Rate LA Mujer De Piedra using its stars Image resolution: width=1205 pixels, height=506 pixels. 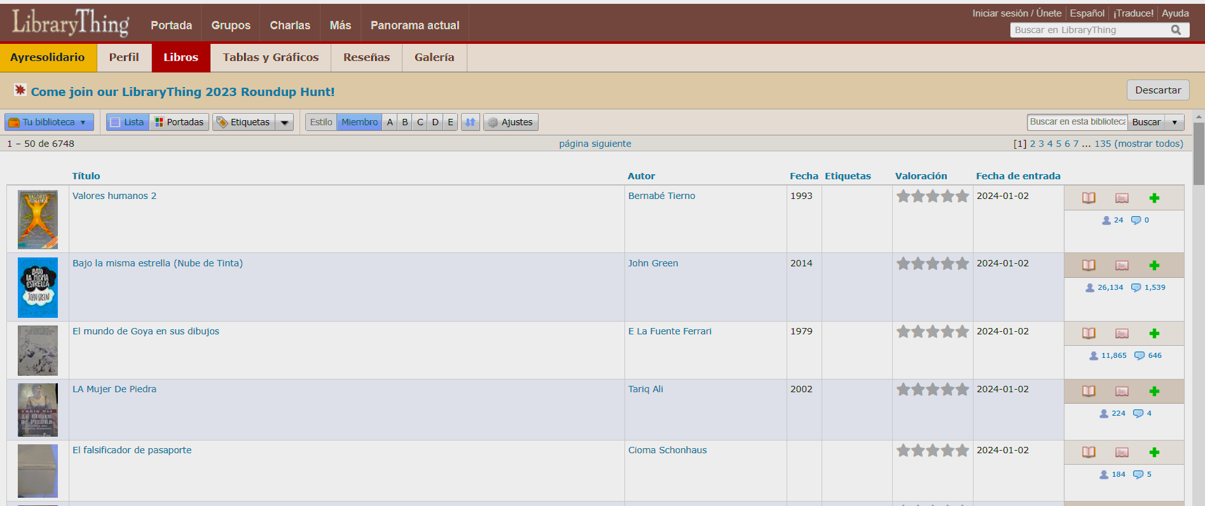932,390
